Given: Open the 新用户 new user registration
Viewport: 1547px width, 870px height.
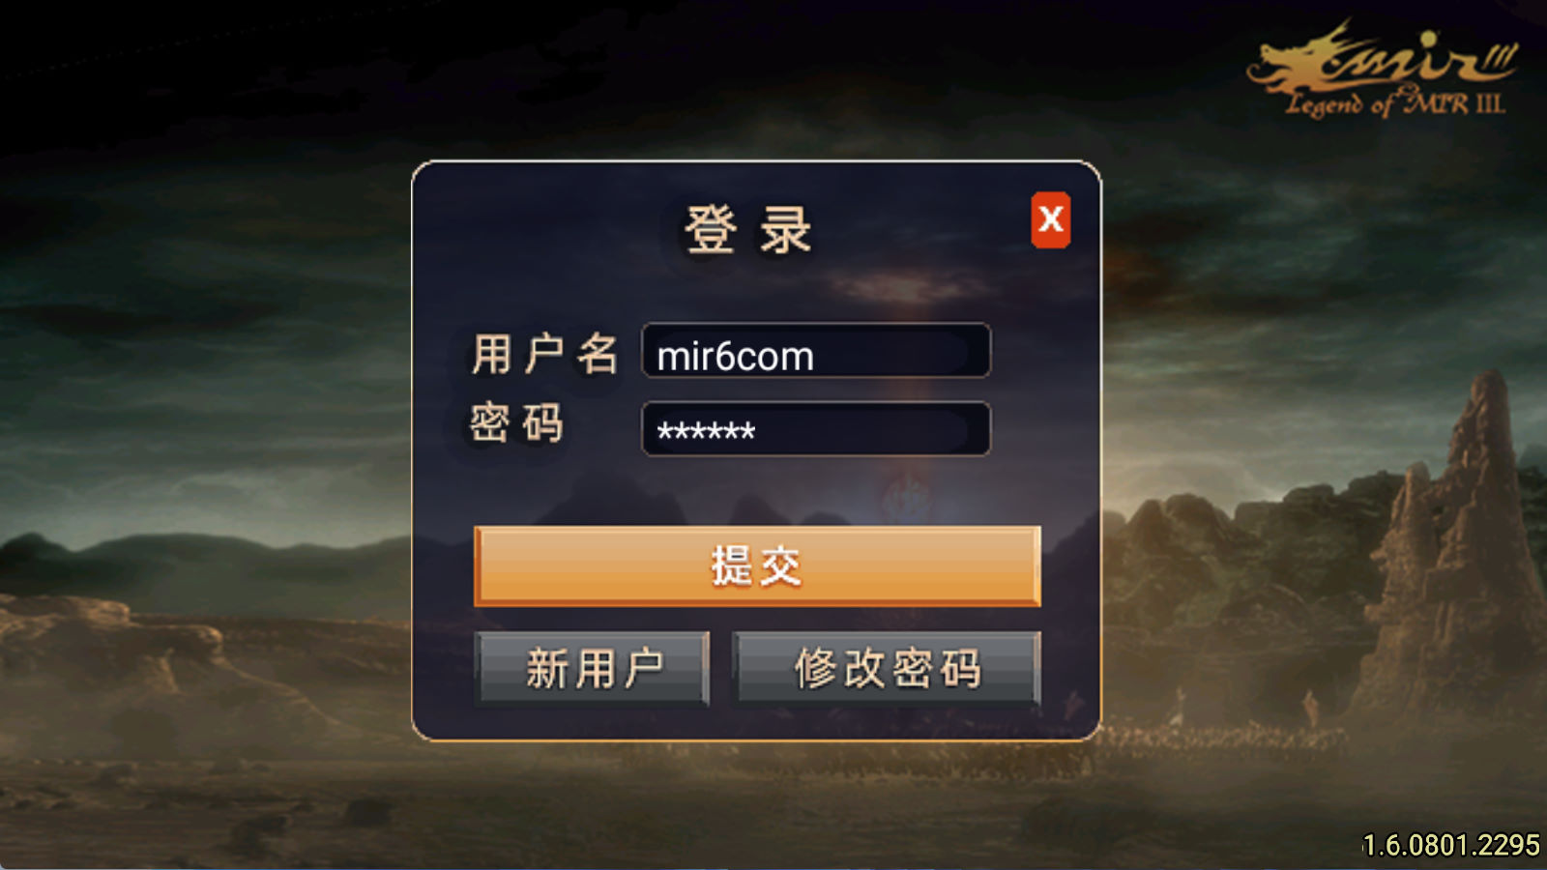Looking at the screenshot, I should 593,668.
